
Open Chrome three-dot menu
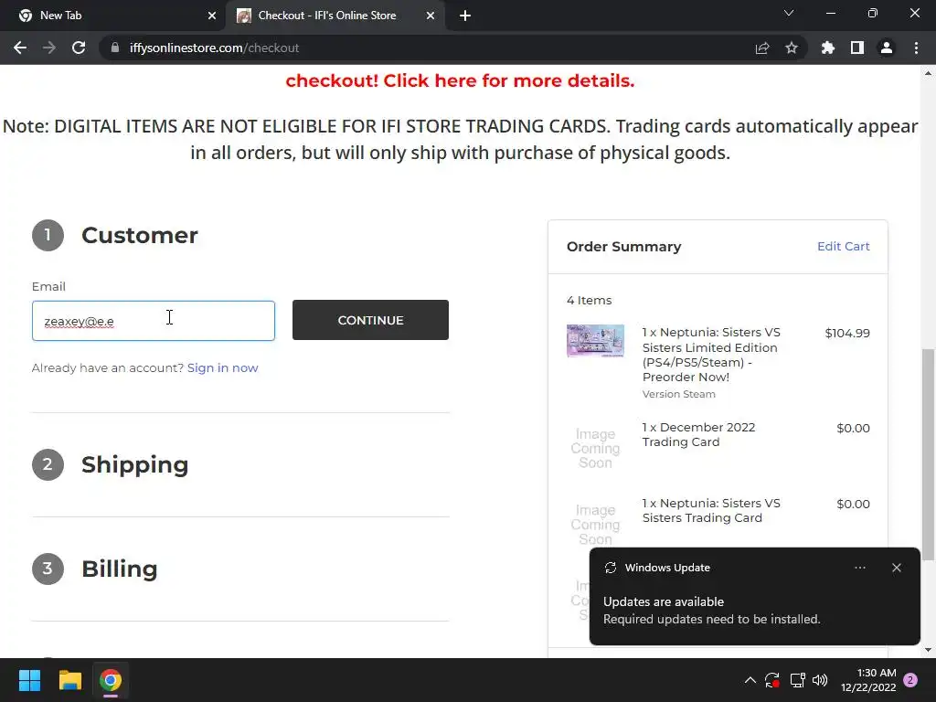click(916, 48)
